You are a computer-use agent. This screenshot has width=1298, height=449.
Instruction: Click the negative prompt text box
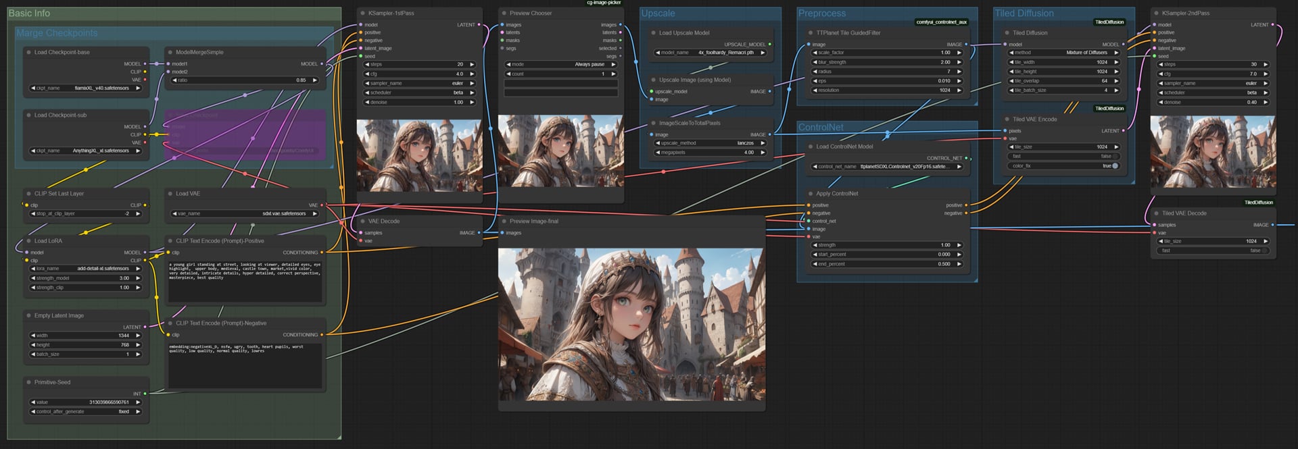245,365
